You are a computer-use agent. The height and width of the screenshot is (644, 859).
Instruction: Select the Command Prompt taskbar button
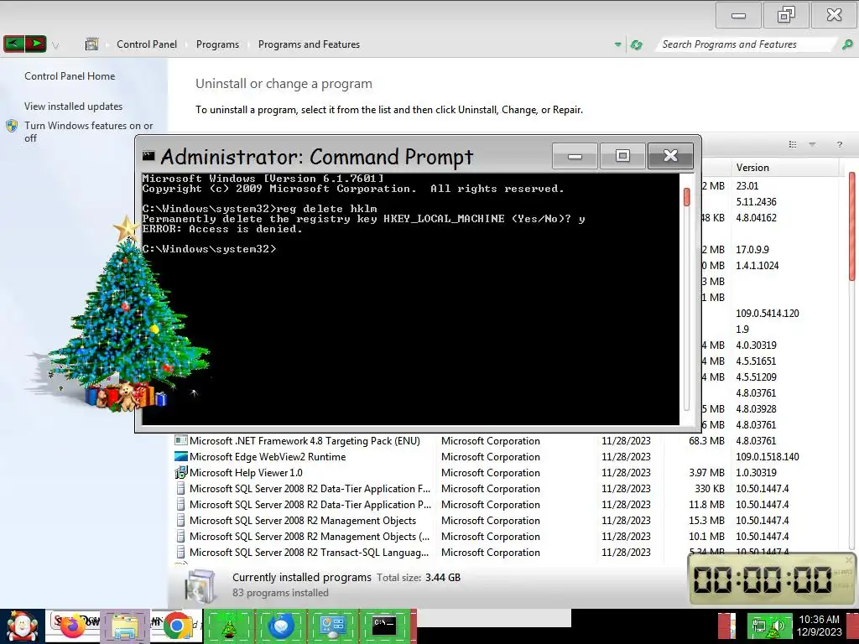384,626
